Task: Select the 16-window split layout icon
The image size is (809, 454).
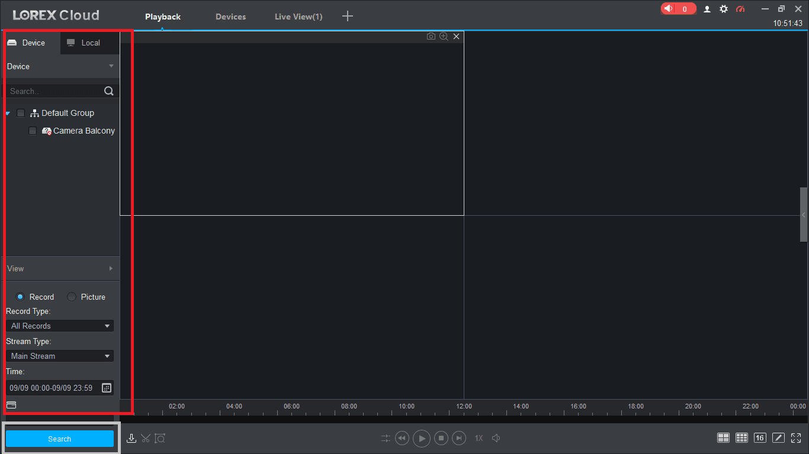Action: point(760,438)
